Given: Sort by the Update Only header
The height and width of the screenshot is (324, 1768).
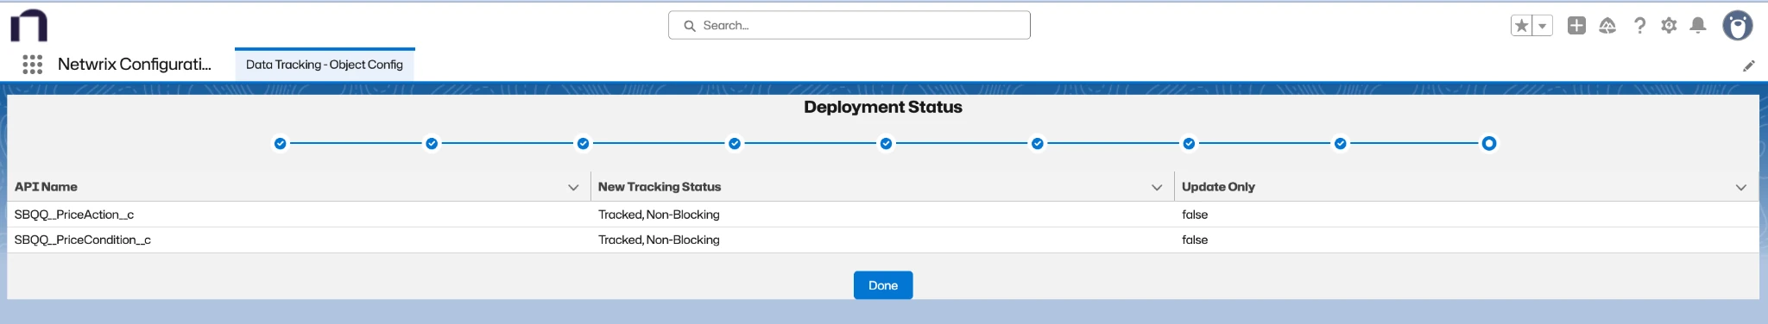Looking at the screenshot, I should [1218, 187].
